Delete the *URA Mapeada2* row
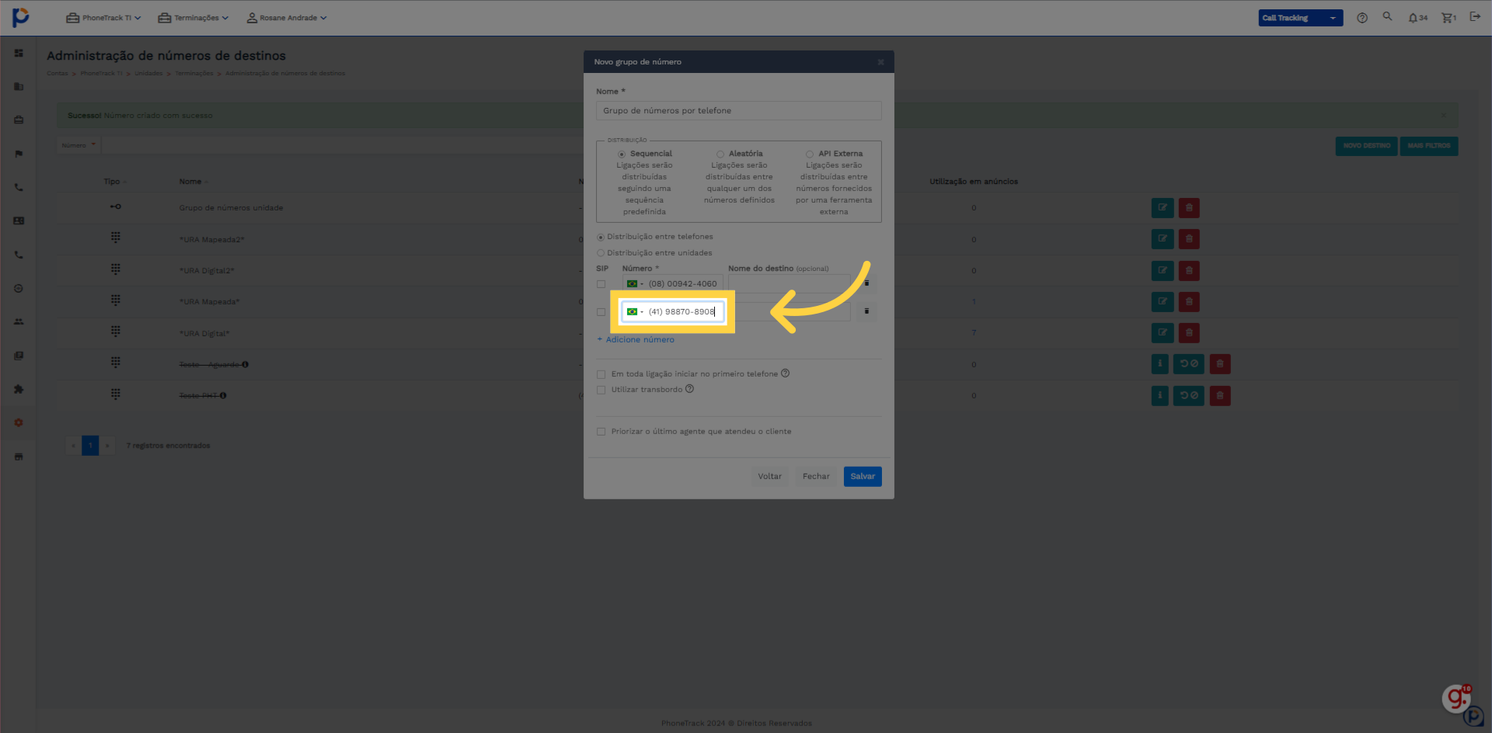 click(x=1189, y=239)
